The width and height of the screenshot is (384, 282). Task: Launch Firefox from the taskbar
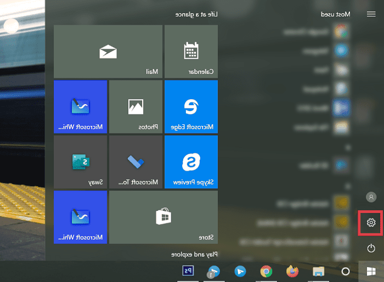[292, 271]
